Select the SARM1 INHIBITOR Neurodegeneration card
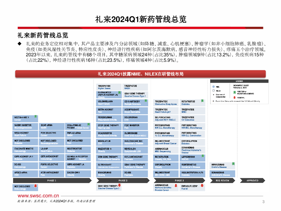Image resolution: width=281 pixels, height=211 pixels. [25, 126]
